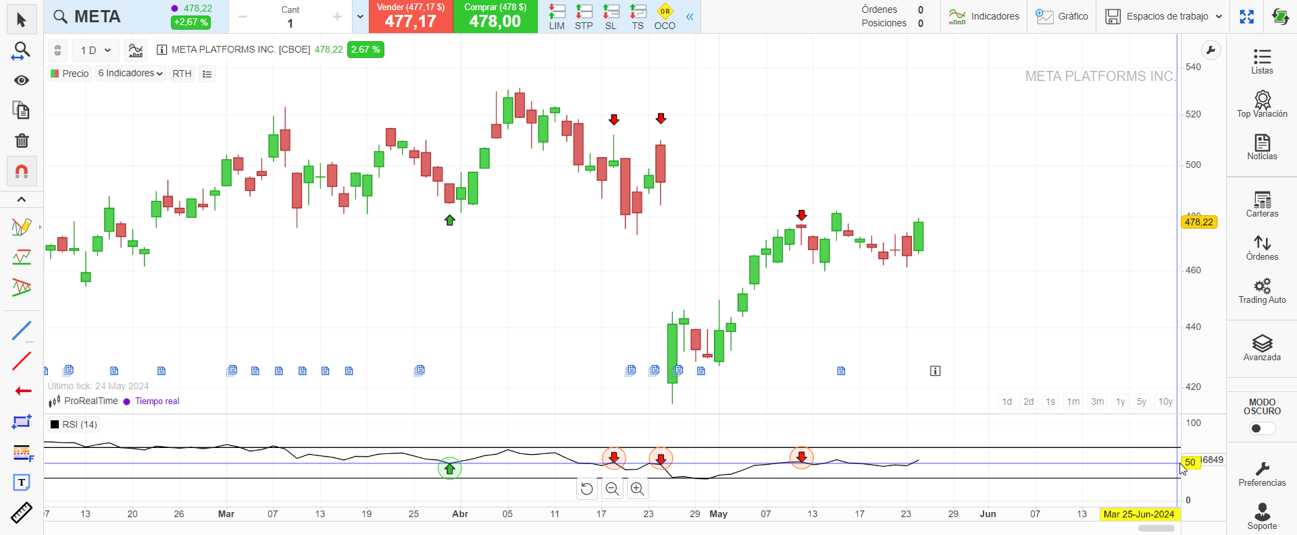This screenshot has width=1297, height=535.
Task: Select the red line drawing tool
Action: pyautogui.click(x=22, y=361)
